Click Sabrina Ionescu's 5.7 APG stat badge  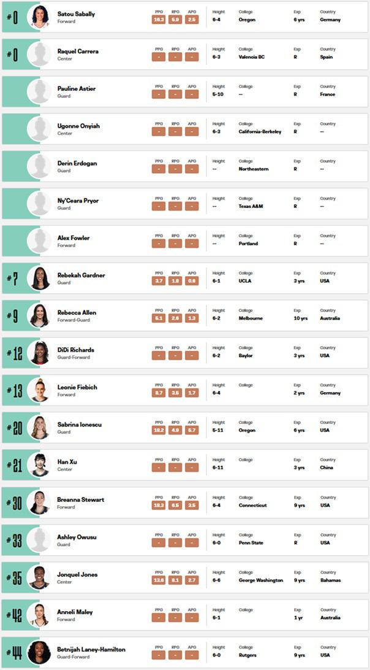coord(192,431)
